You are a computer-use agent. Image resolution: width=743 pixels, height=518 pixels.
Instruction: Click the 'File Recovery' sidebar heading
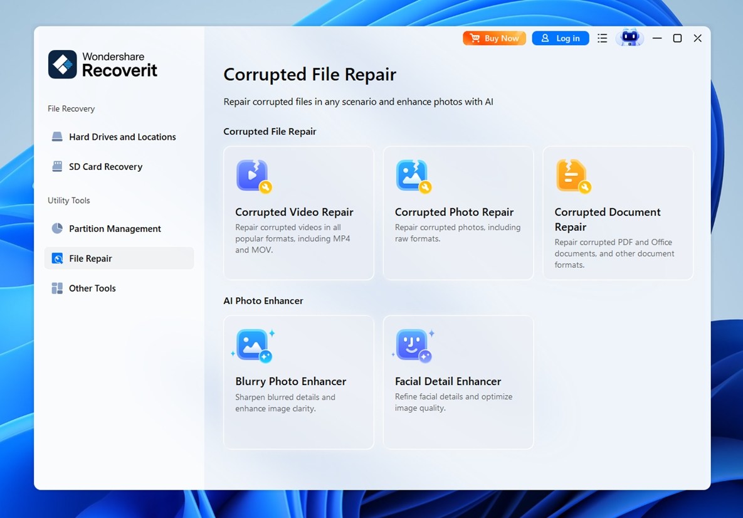tap(71, 108)
